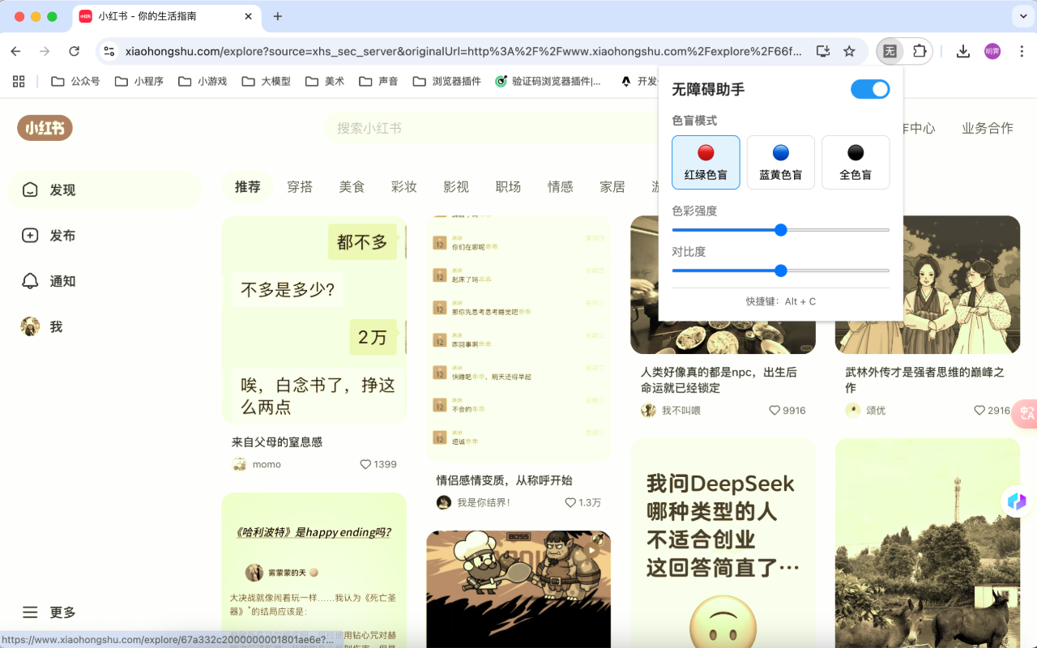Go back with the browser back arrow
1037x648 pixels.
tap(15, 51)
